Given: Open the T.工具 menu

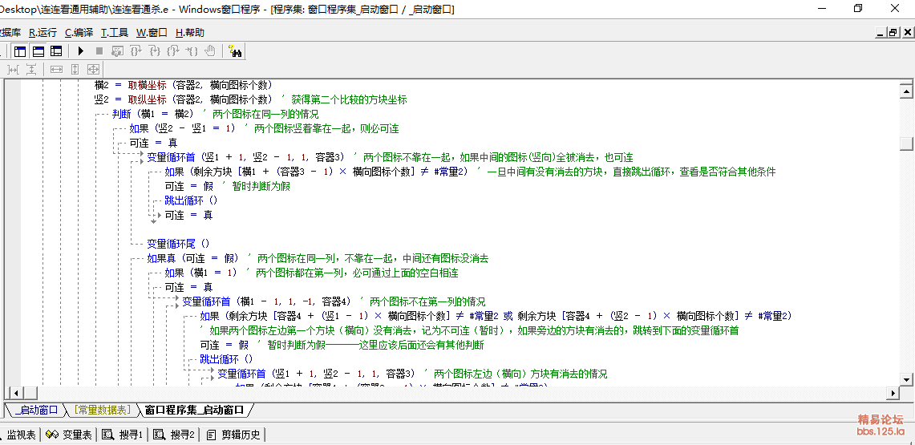Looking at the screenshot, I should click(x=114, y=33).
